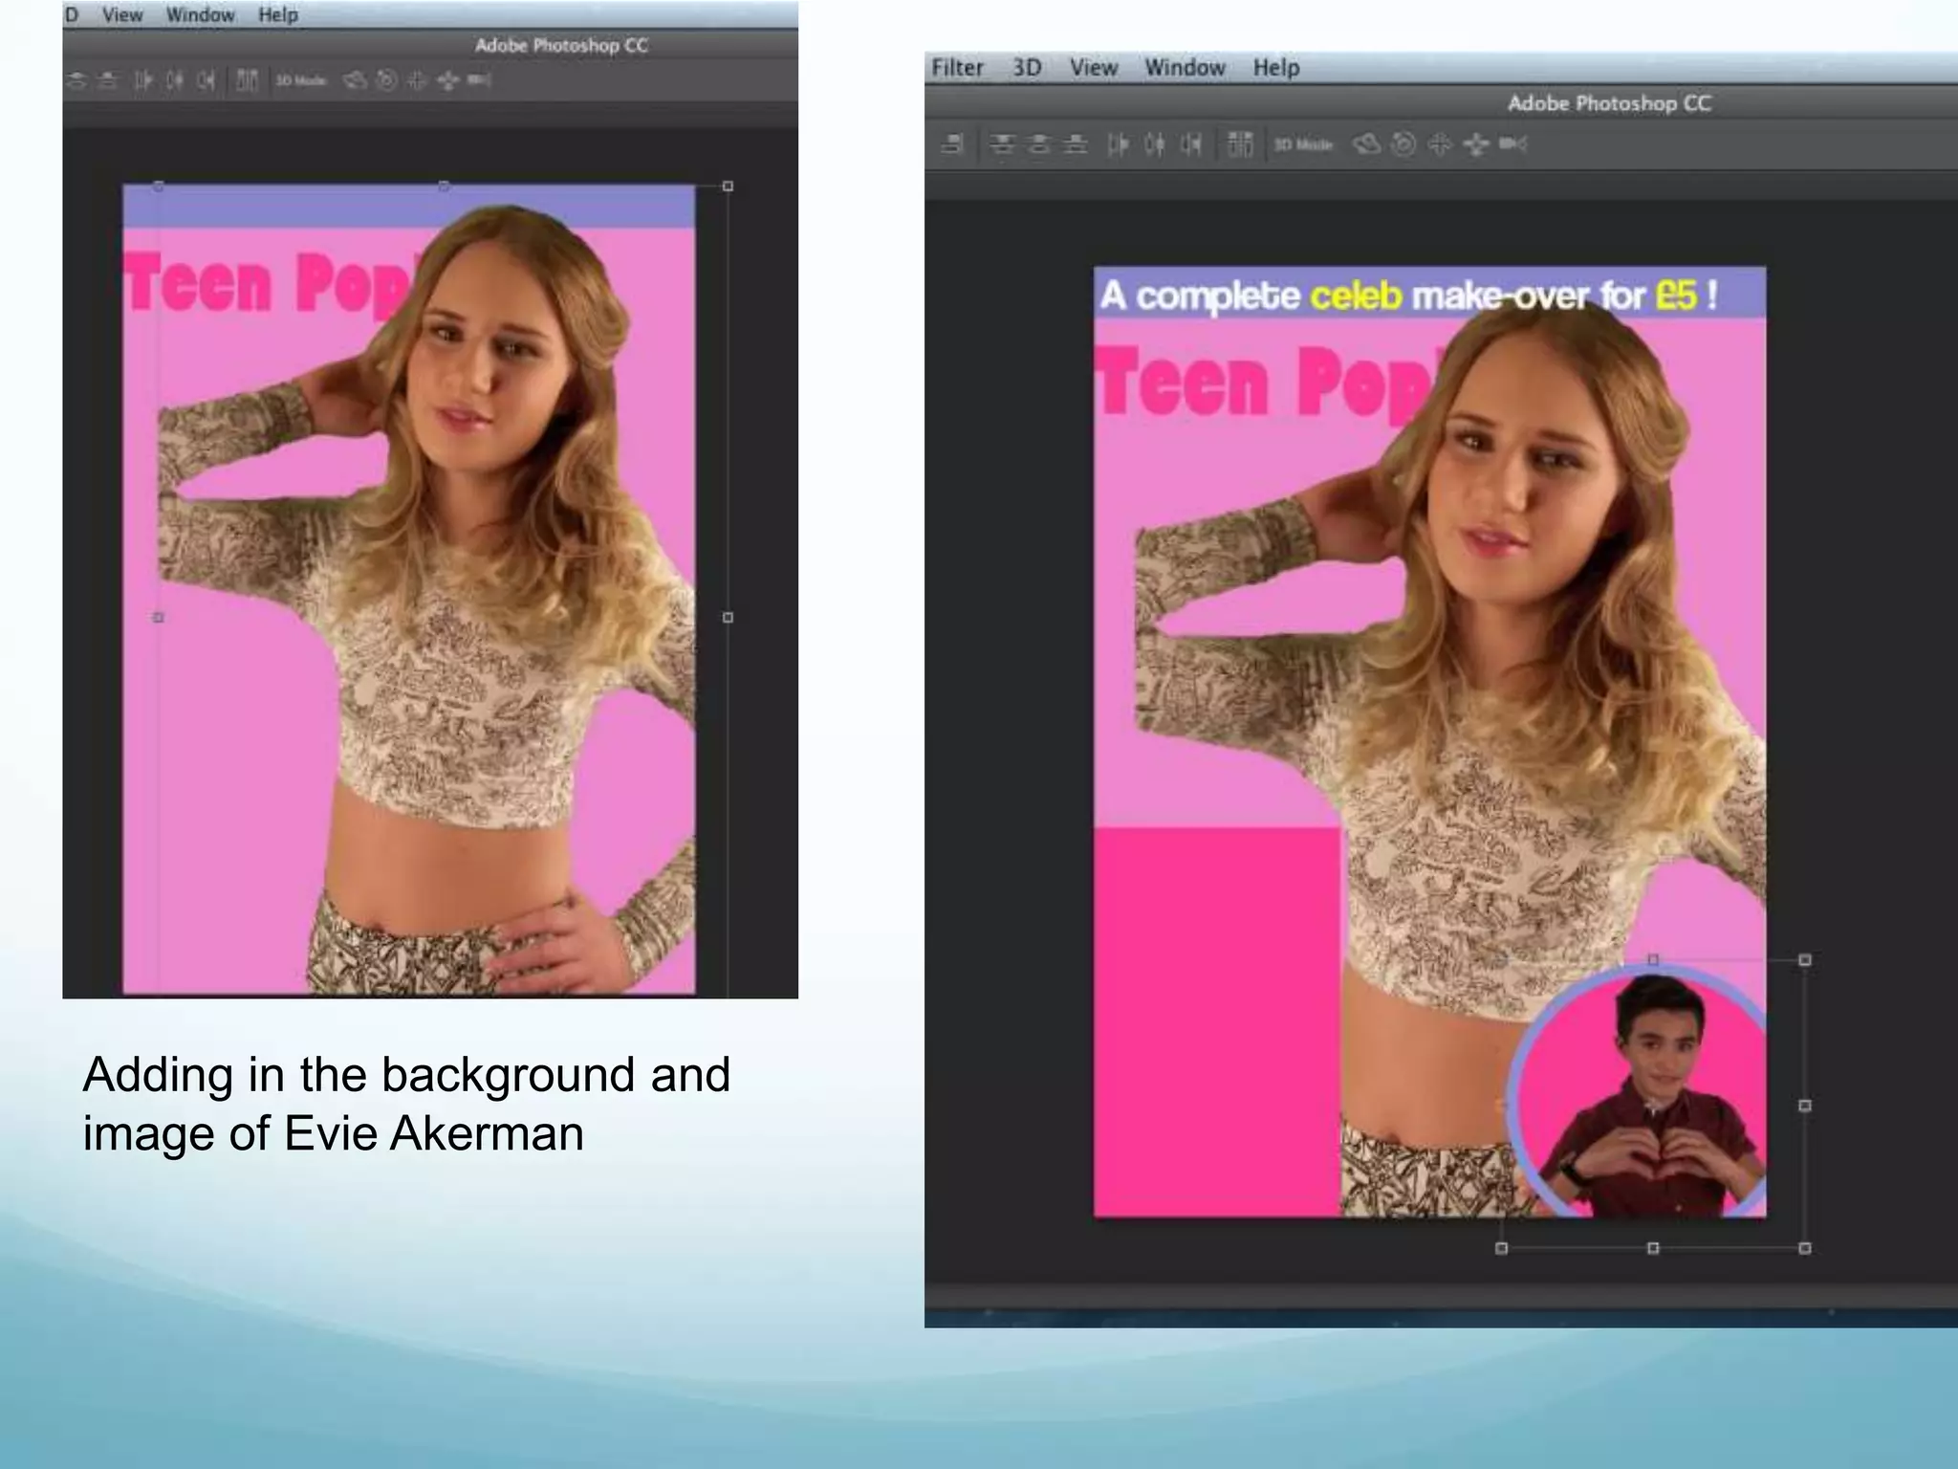Click Distribute bottom edges icon, left window
Screen dimensions: 1958x1469
109,80
